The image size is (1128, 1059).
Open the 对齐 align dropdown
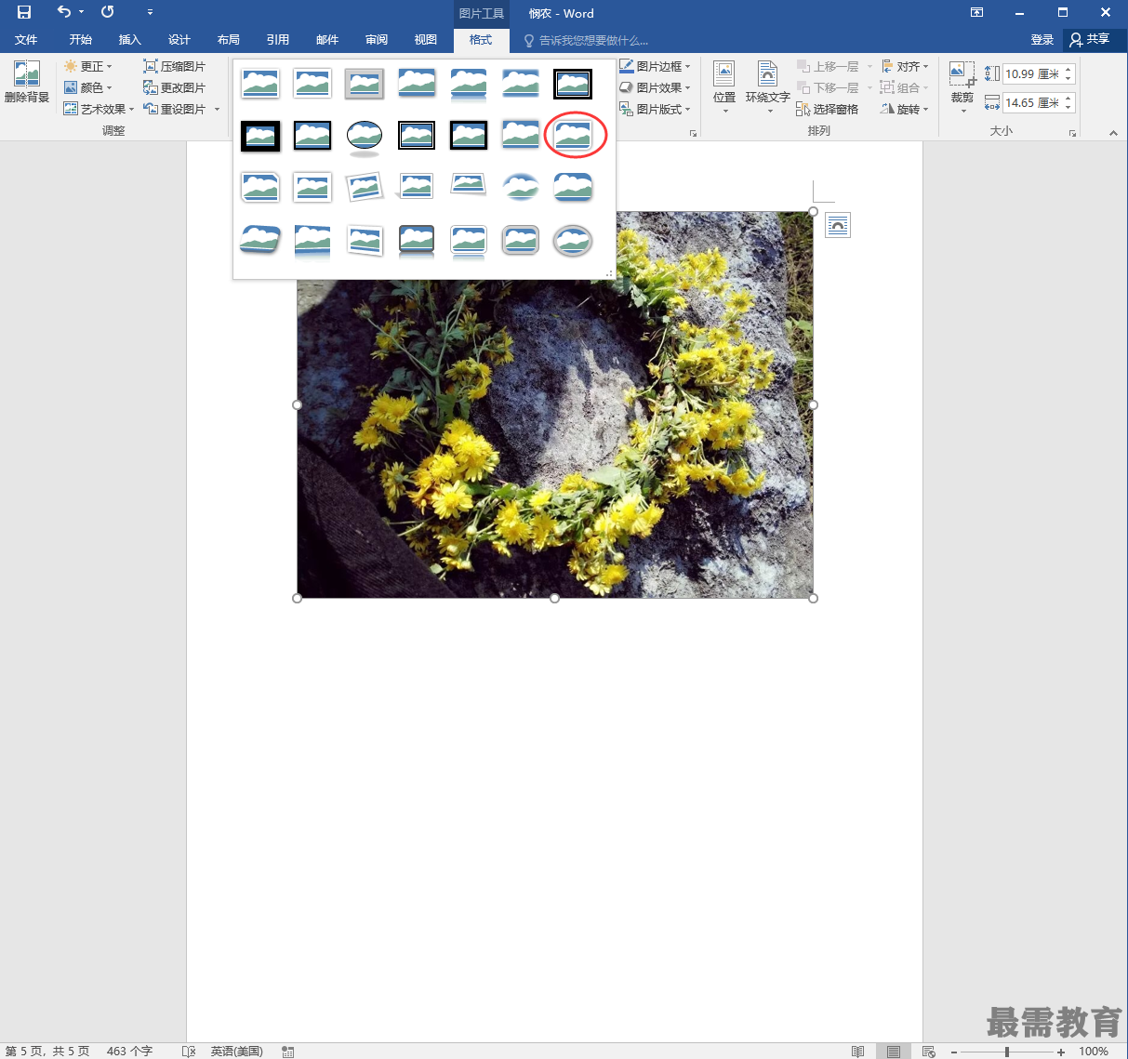pos(905,66)
